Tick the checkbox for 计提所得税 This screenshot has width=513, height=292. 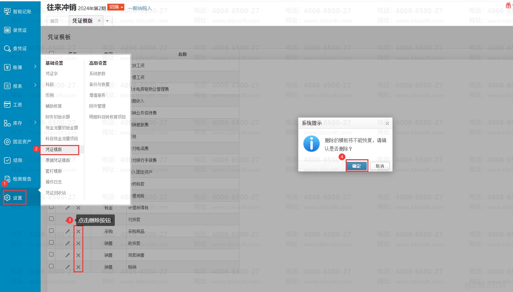51,207
